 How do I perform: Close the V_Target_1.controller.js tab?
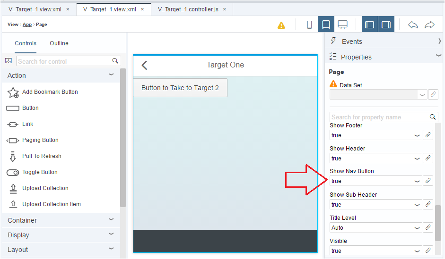click(x=225, y=9)
